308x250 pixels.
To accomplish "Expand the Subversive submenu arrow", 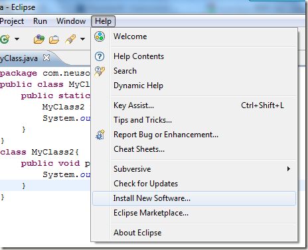I will coord(289,169).
